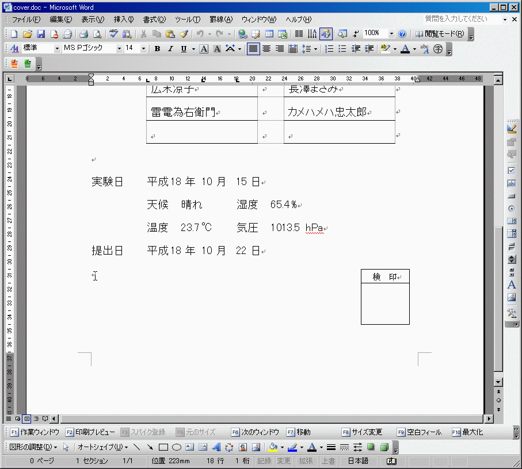Type in the 質問を入力してください help box

coord(462,20)
